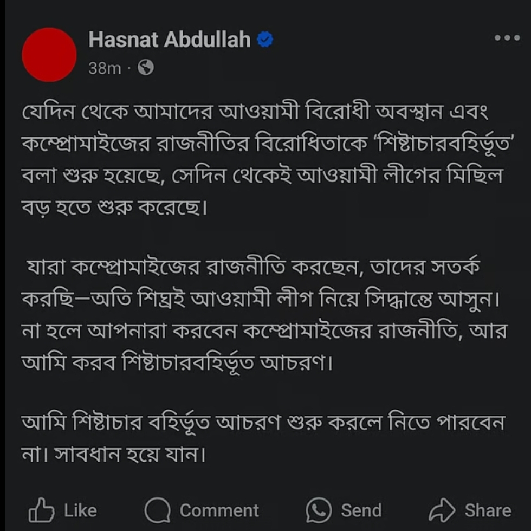The height and width of the screenshot is (531, 531).
Task: Open Hasnat Abdullah's profile name link
Action: (x=169, y=40)
